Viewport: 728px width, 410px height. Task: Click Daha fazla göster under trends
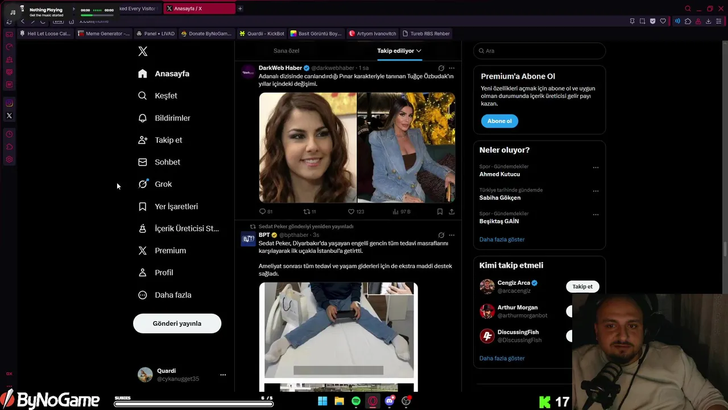click(502, 239)
